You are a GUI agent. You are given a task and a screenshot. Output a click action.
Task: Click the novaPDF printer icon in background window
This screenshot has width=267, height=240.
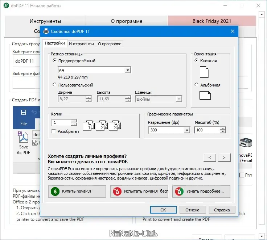pos(246,143)
